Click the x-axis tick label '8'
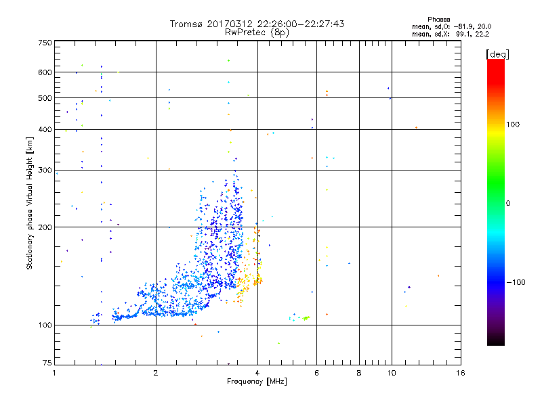This screenshot has width=542, height=406. click(359, 373)
